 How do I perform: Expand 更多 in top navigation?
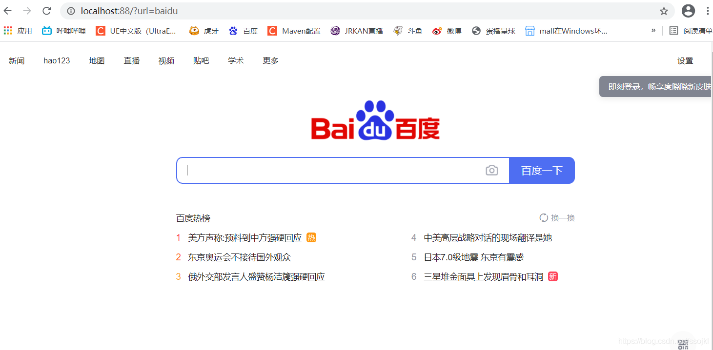[x=271, y=61]
